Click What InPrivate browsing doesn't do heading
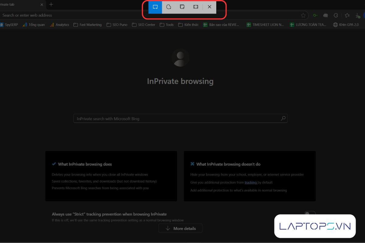365x243 pixels. point(228,164)
